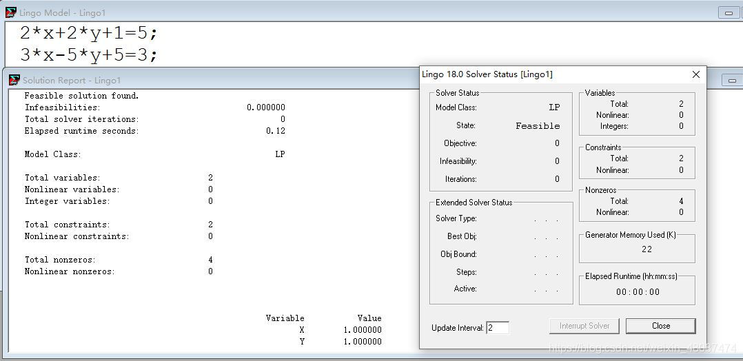Click the Value column header in report
The image size is (743, 361).
pos(369,318)
